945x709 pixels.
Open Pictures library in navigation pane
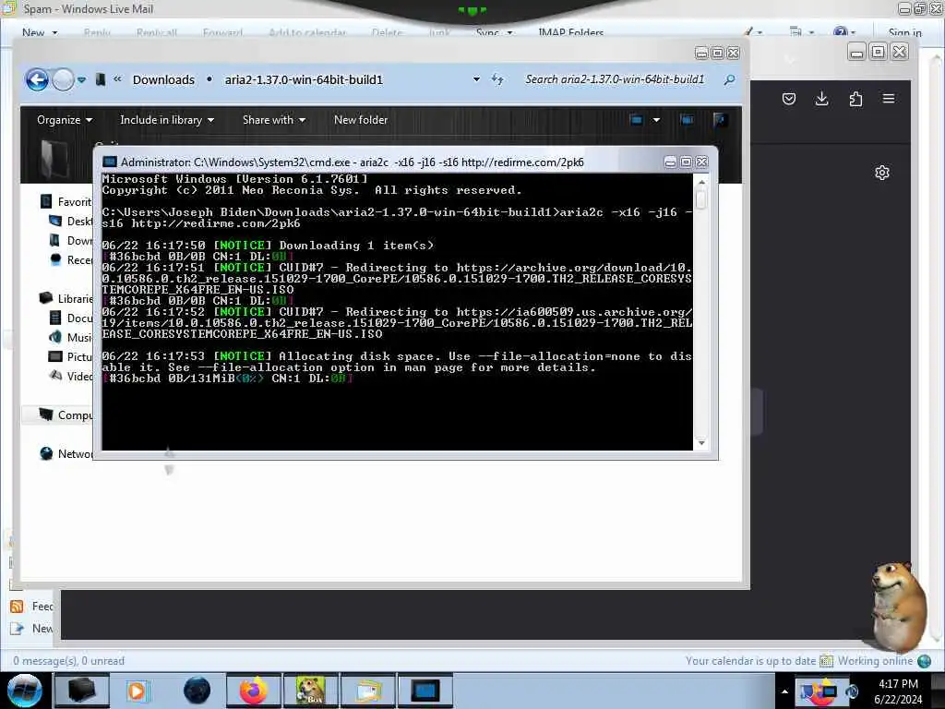pos(70,356)
